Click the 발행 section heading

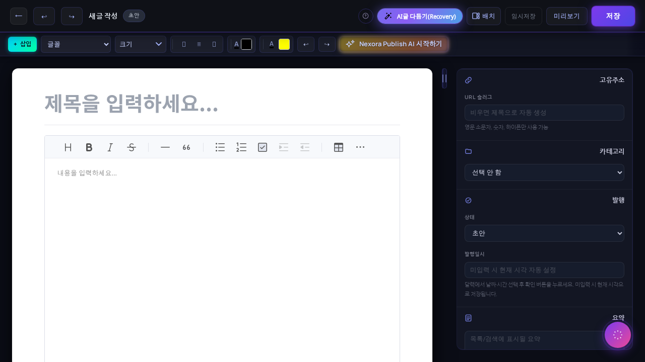[x=618, y=200]
